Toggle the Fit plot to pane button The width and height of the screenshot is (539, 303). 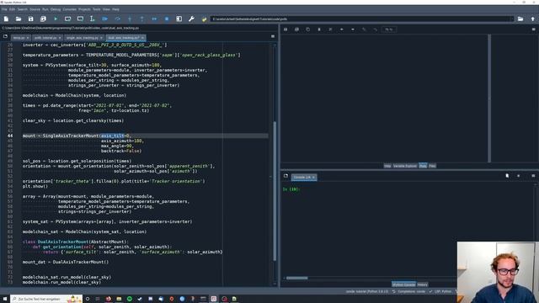[x=389, y=29]
